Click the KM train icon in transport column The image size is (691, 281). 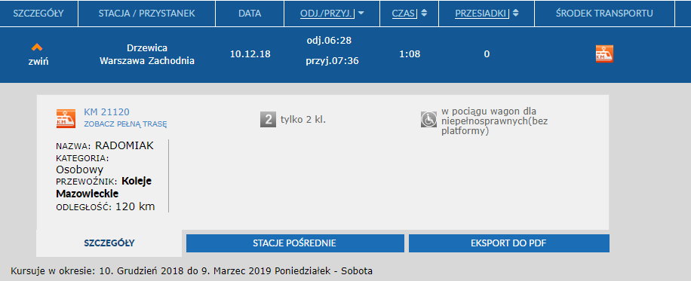click(x=604, y=53)
